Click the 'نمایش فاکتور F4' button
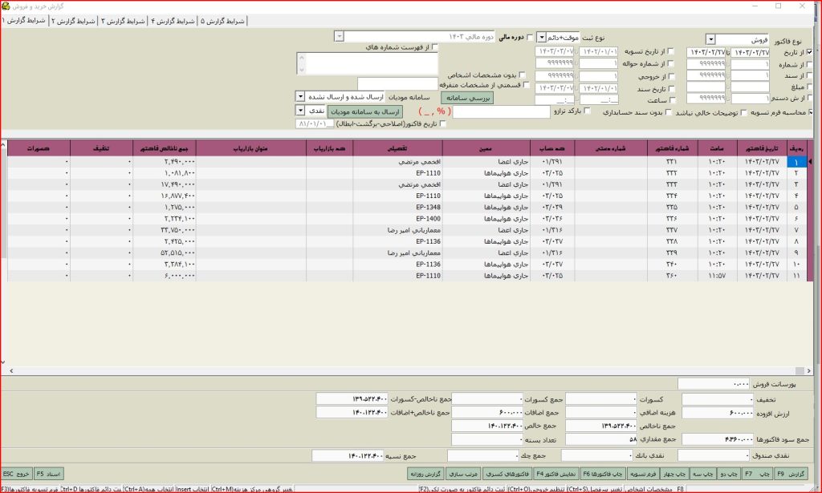The image size is (822, 493). 552,474
